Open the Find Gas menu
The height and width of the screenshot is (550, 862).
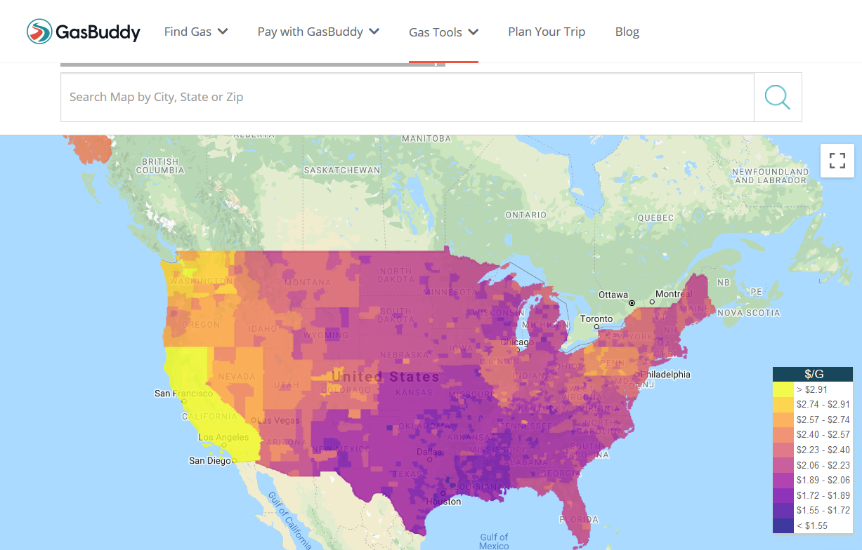196,32
